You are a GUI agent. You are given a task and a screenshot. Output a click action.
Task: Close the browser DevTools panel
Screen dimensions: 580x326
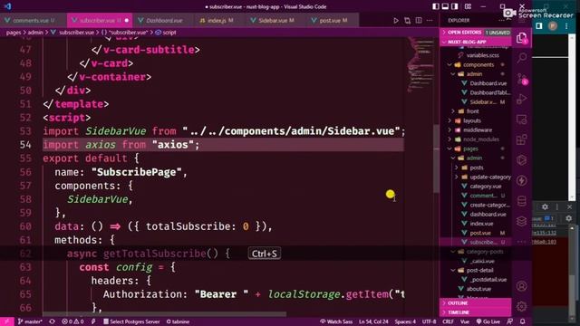pyautogui.click(x=569, y=207)
